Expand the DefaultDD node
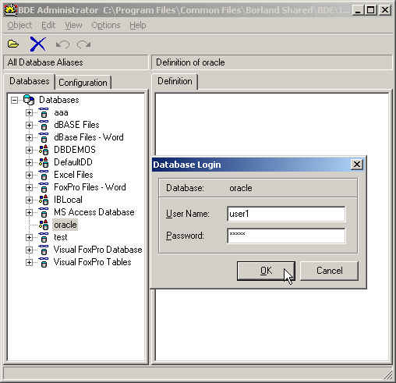Image resolution: width=396 pixels, height=383 pixels. click(29, 163)
